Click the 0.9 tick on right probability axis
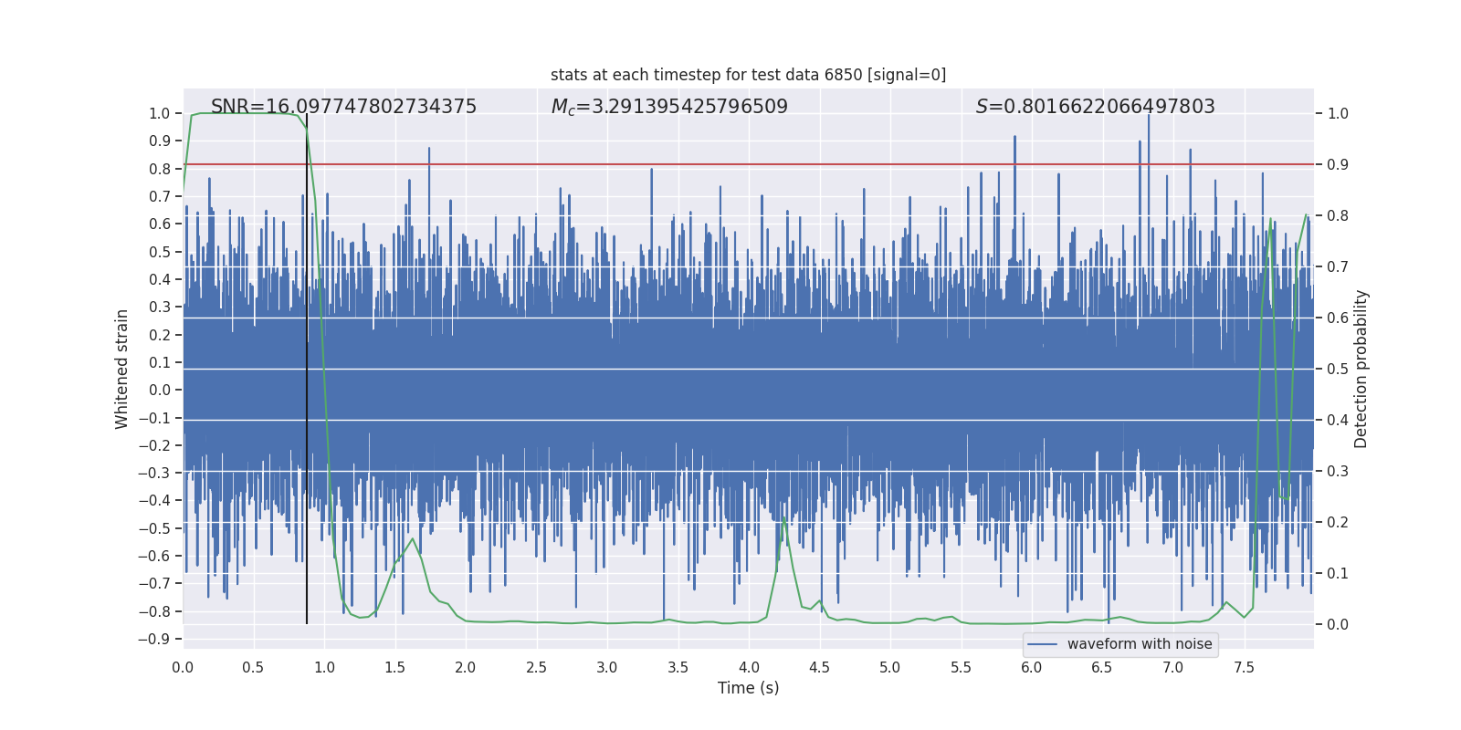1461x730 pixels. point(1338,164)
